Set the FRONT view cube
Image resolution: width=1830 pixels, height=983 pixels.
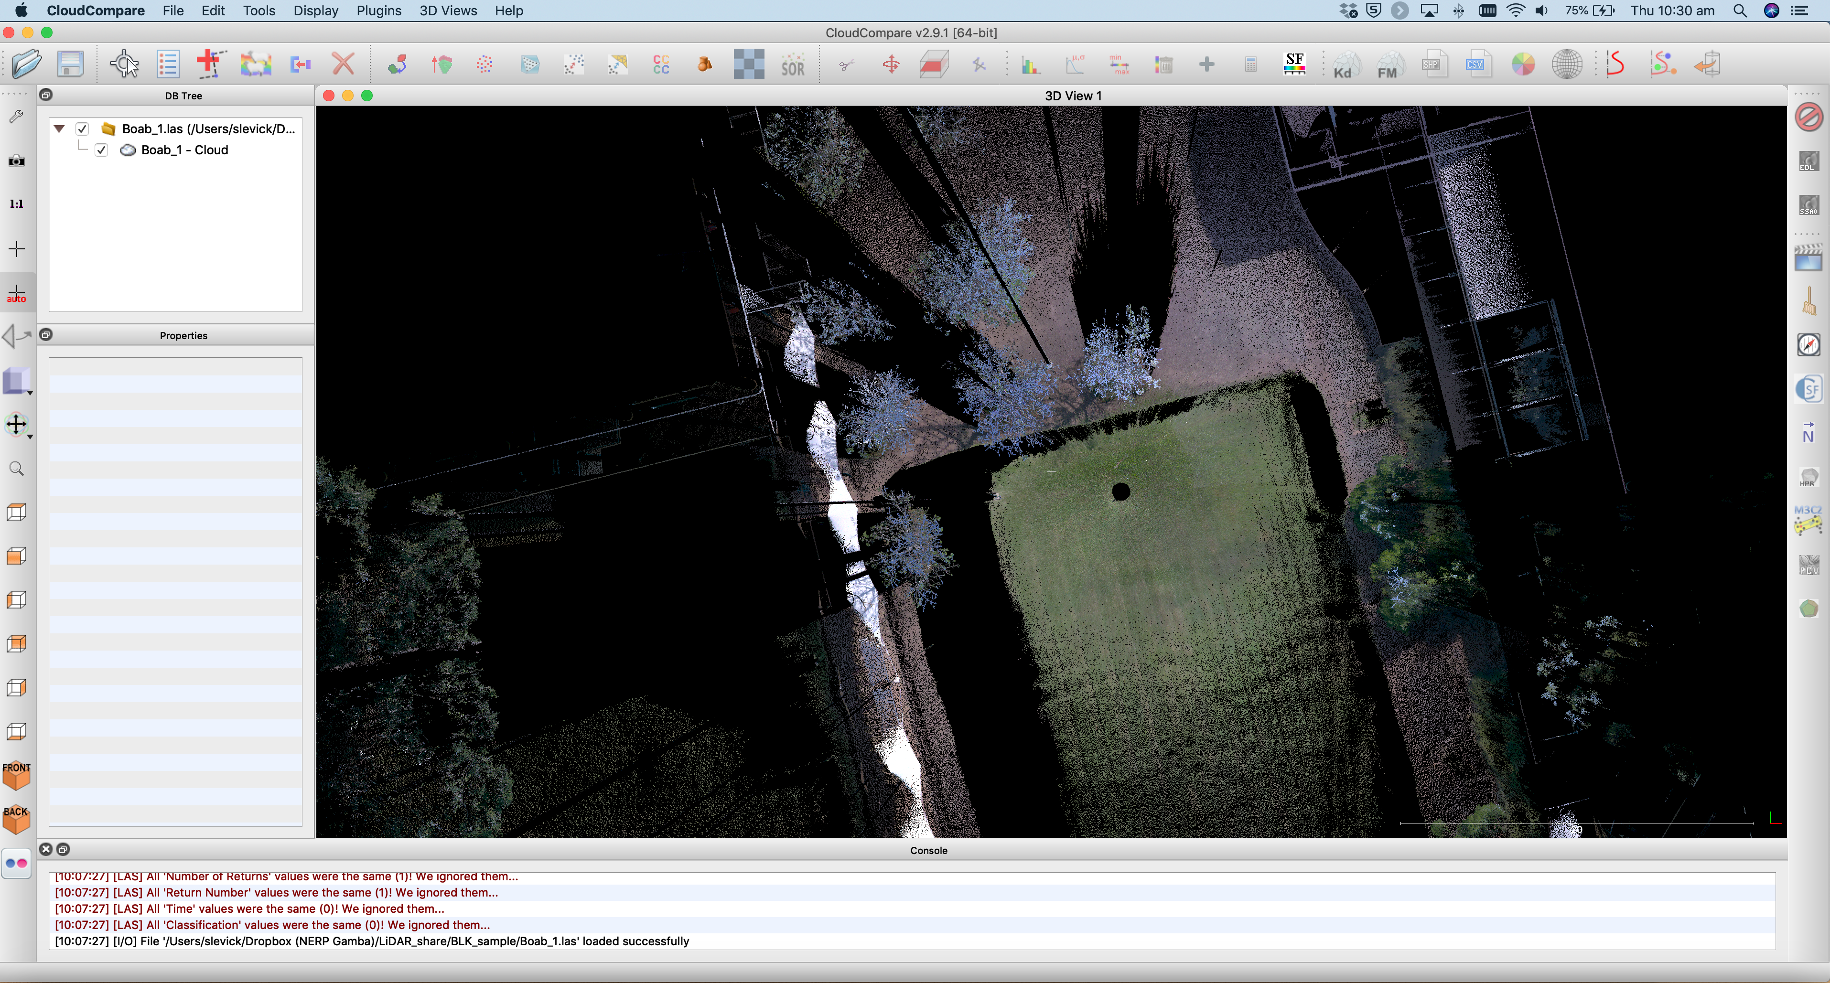click(16, 776)
